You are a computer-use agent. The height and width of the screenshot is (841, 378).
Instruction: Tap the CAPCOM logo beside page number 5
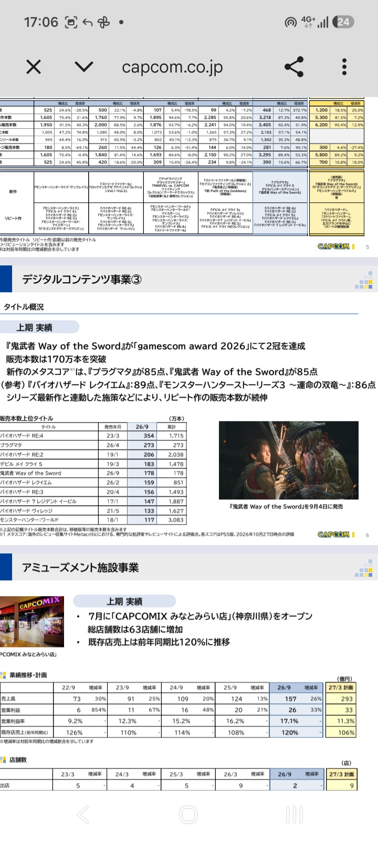[333, 246]
